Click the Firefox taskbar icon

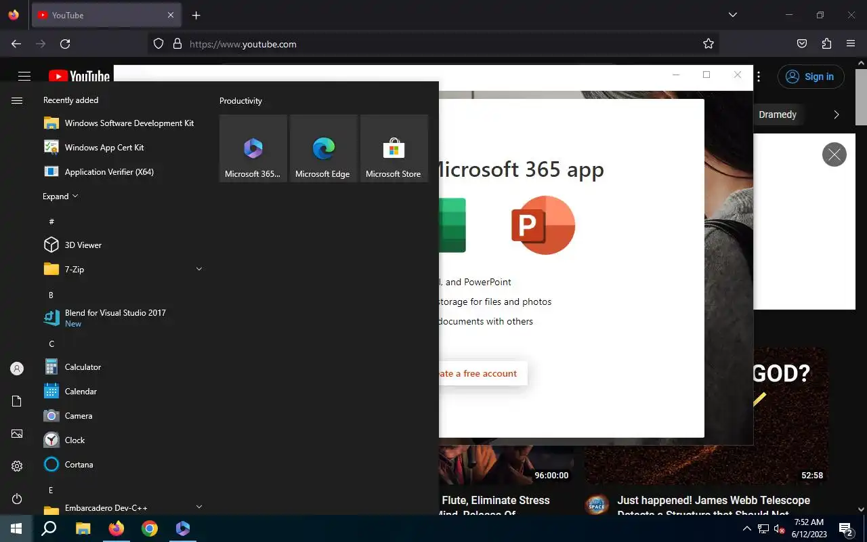point(117,528)
